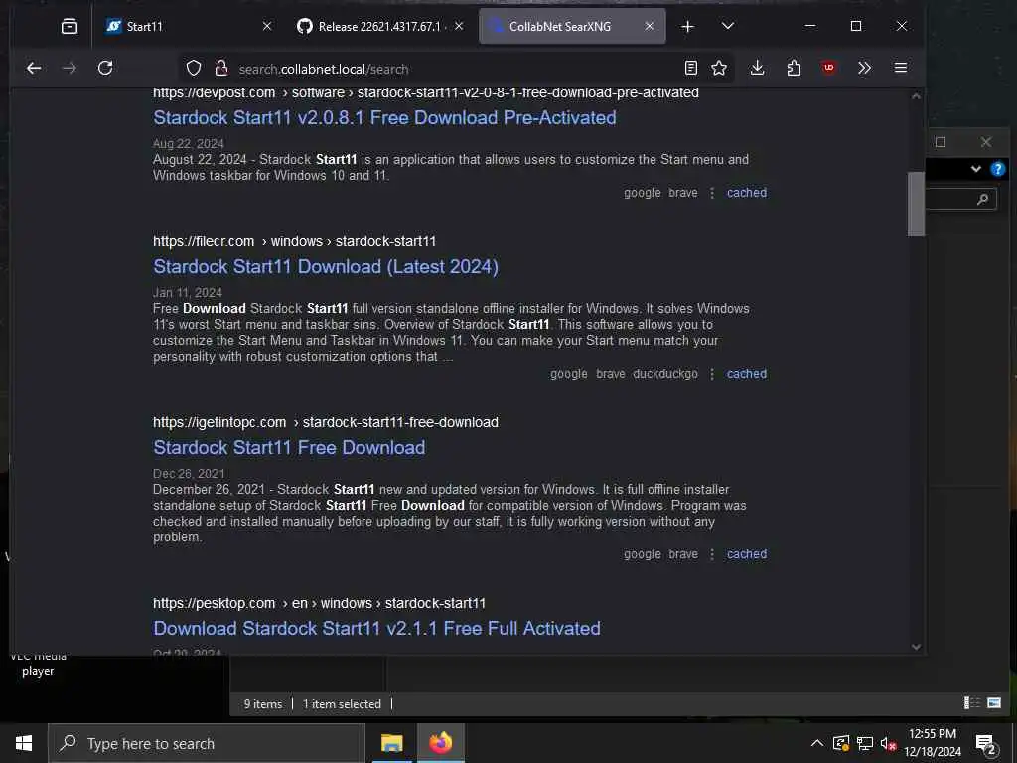Click the File Explorer search box
The width and height of the screenshot is (1017, 763).
961,199
